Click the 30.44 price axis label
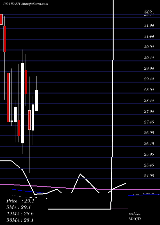This screenshot has width=160, height=225. [x=149, y=58]
